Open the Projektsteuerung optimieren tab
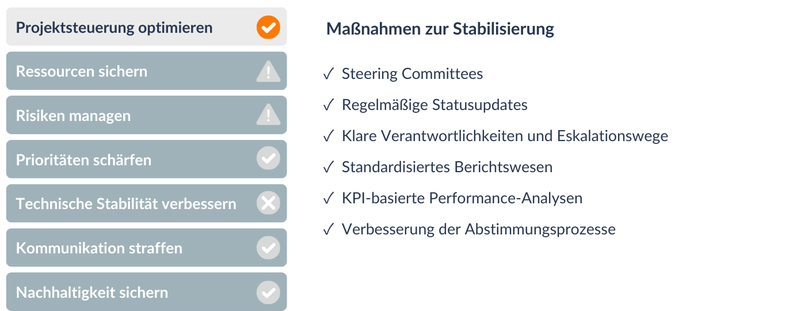 tap(147, 26)
